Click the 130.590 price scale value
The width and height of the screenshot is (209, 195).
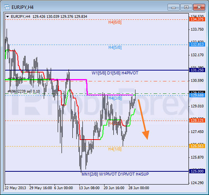click(197, 81)
